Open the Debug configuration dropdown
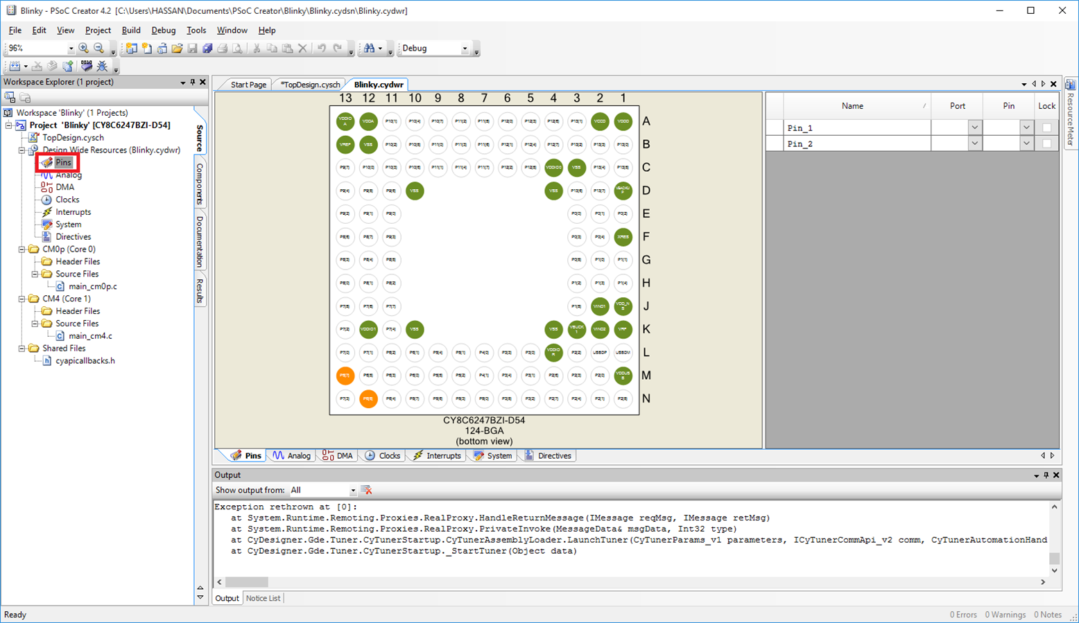The height and width of the screenshot is (623, 1079). [x=465, y=49]
